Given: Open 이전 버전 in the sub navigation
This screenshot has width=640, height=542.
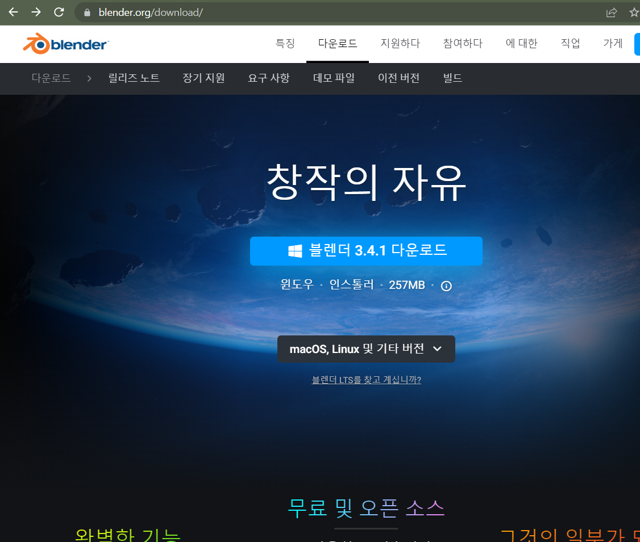Looking at the screenshot, I should pyautogui.click(x=399, y=78).
